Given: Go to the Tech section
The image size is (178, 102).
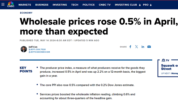Looking at the screenshot, I should click(x=75, y=5).
